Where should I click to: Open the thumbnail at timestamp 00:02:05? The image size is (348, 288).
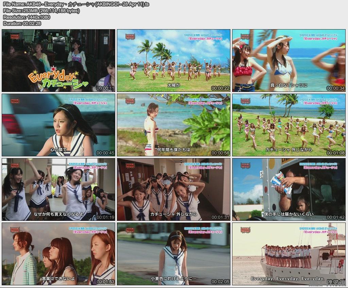click(174, 254)
